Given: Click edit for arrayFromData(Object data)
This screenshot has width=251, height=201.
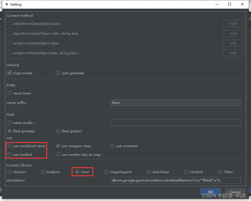Looking at the screenshot, I should [233, 43].
